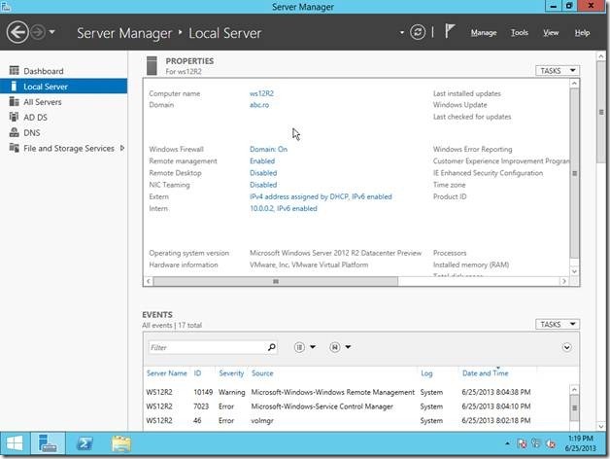Sort events by Severity column
The image size is (610, 459).
click(x=231, y=373)
